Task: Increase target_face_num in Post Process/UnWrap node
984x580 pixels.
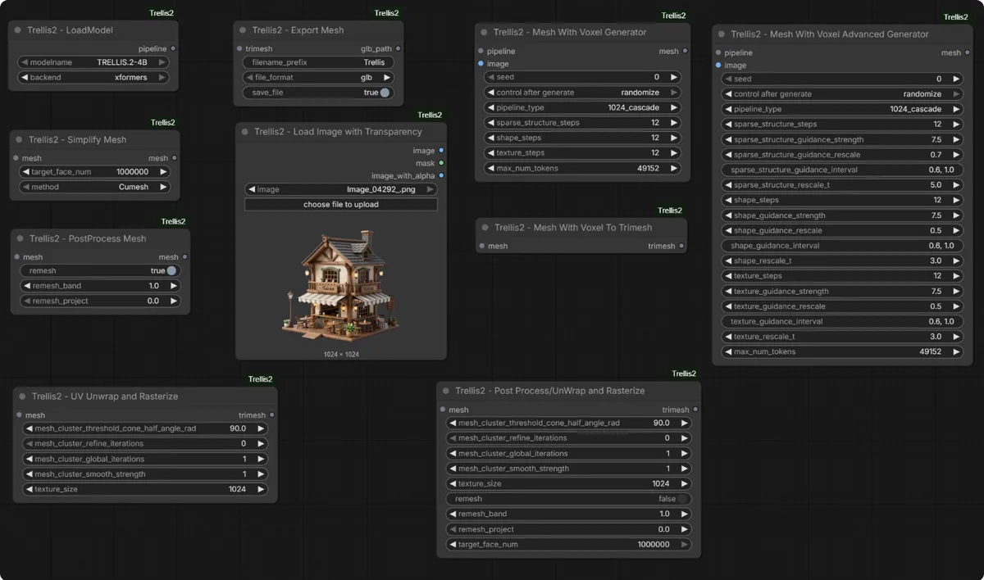Action: click(685, 545)
